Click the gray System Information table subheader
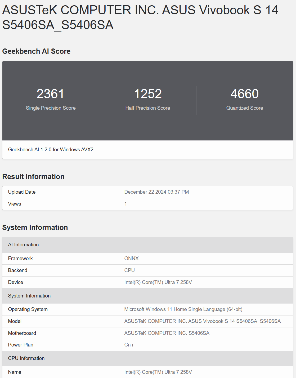Viewport: 296px width, 378px height. coord(148,296)
